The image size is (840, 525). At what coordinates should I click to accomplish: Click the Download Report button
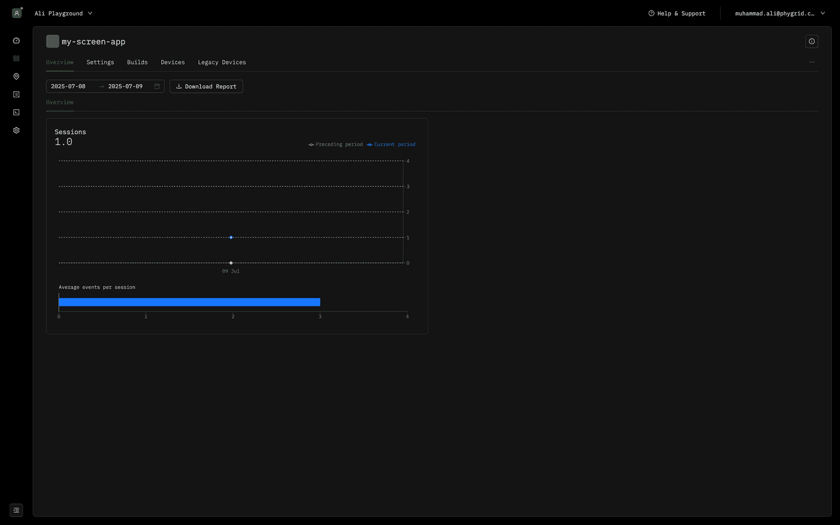(206, 86)
